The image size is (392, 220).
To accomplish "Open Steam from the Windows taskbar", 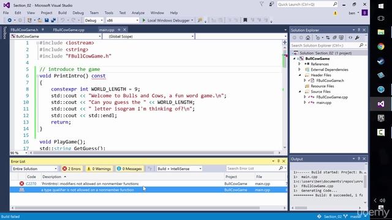I will (381, 61).
